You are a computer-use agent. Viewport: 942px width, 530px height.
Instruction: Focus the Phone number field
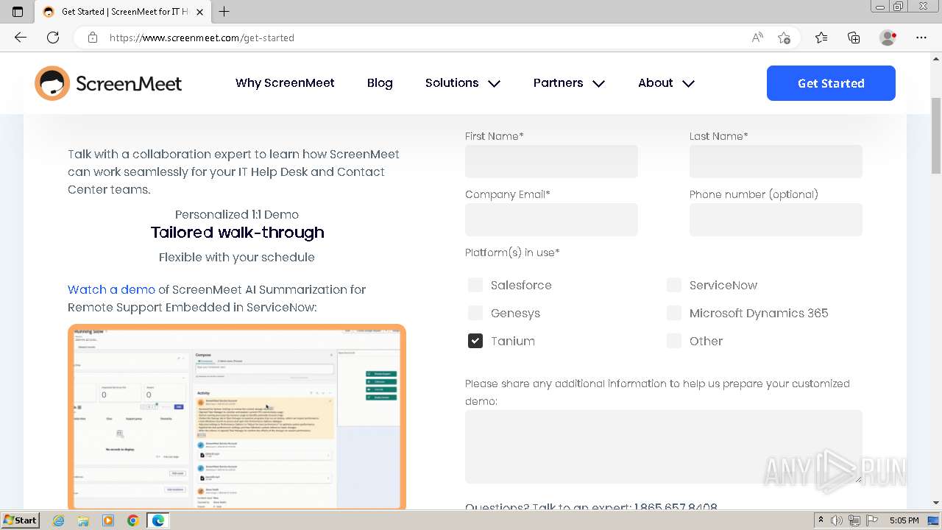[x=776, y=219]
